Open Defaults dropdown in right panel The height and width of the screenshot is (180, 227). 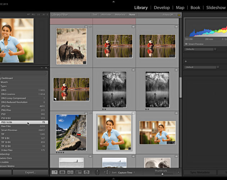tap(200, 49)
